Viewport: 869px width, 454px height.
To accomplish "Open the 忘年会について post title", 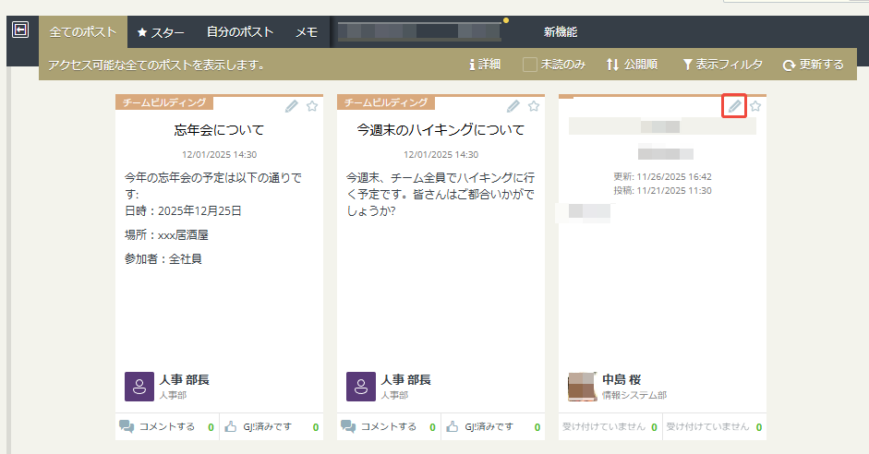I will point(219,130).
